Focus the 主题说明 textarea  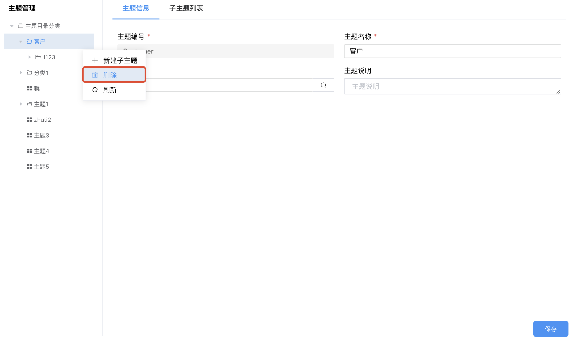[452, 86]
